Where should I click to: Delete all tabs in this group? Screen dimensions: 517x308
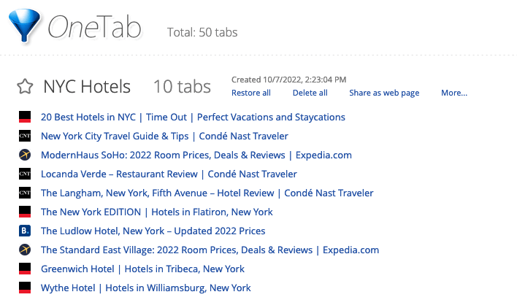[x=310, y=93]
